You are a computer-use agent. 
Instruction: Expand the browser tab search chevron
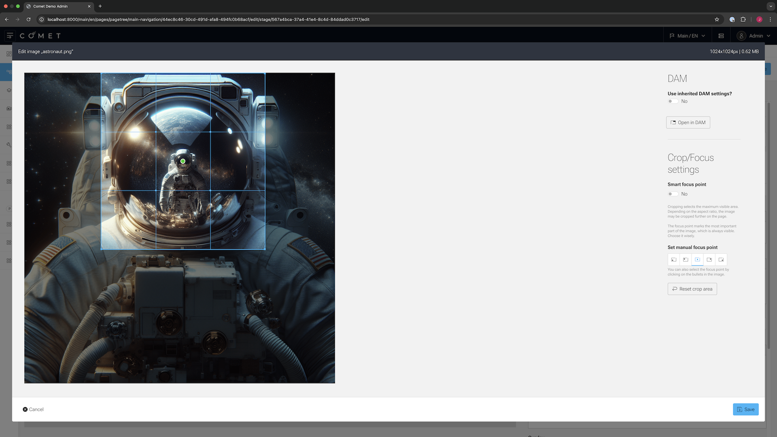tap(771, 6)
